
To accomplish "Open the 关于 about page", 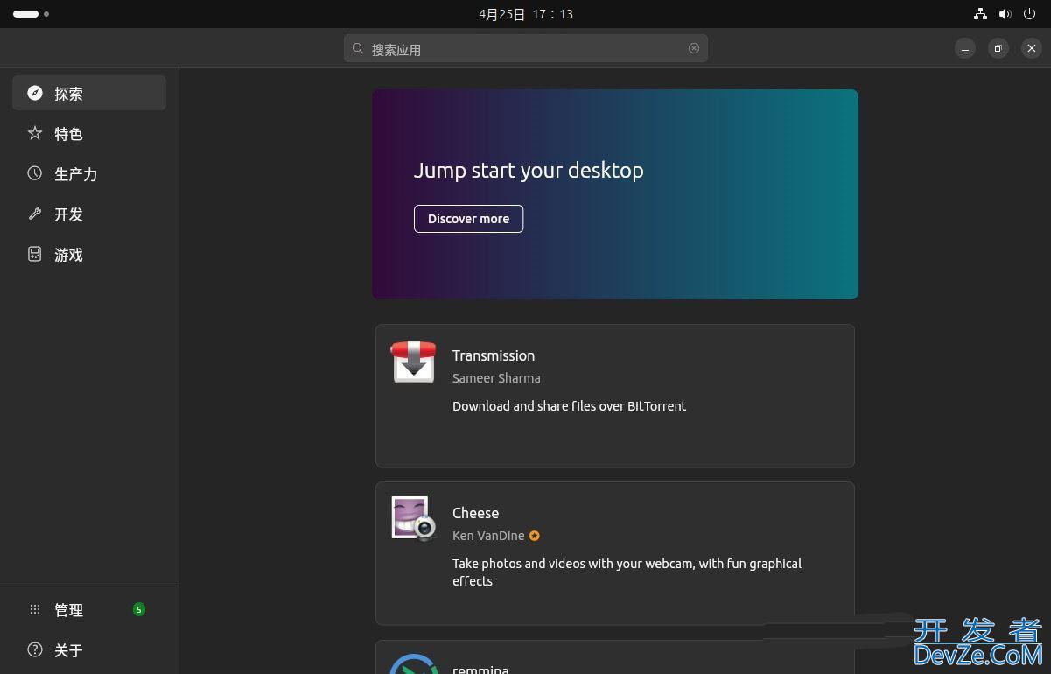I will click(x=89, y=649).
